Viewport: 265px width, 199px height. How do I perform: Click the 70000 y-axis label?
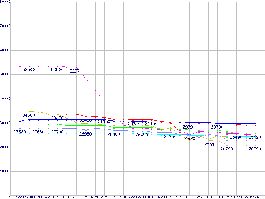point(6,26)
